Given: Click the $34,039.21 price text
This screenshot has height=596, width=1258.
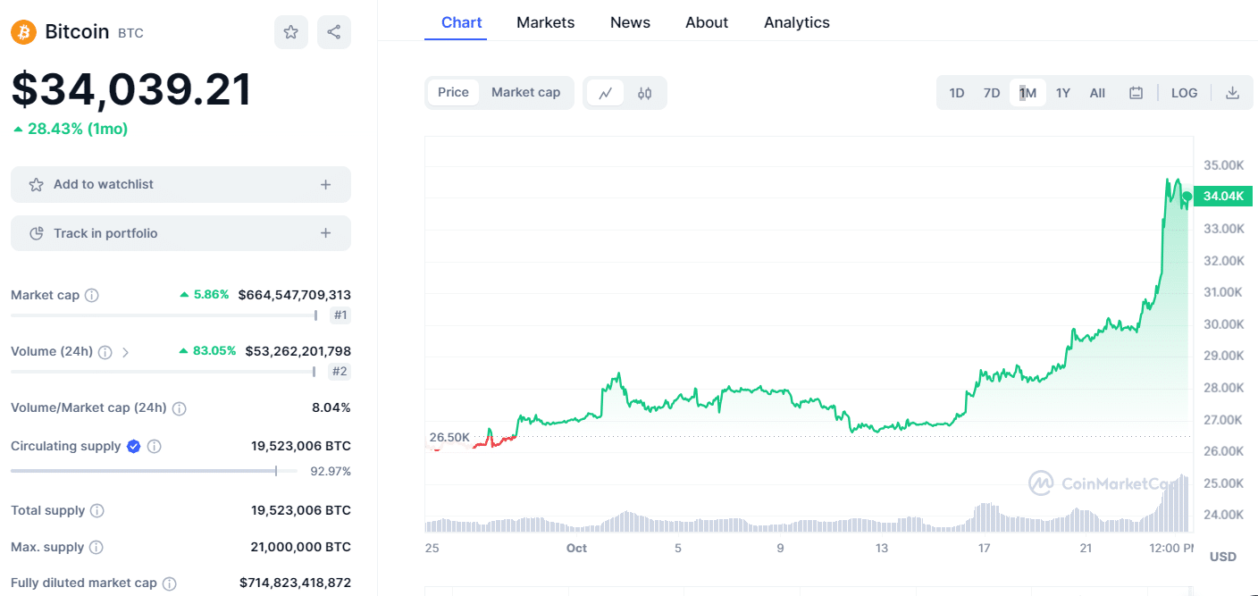Looking at the screenshot, I should click(131, 89).
